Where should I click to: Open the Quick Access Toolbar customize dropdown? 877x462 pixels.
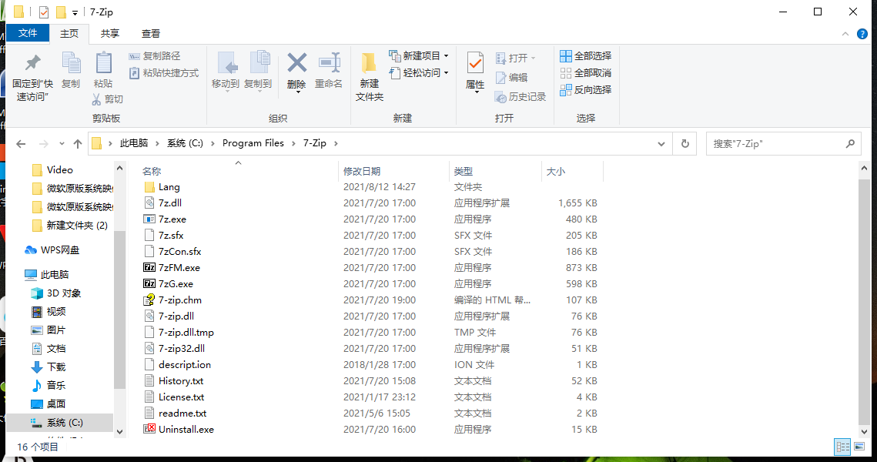[75, 12]
